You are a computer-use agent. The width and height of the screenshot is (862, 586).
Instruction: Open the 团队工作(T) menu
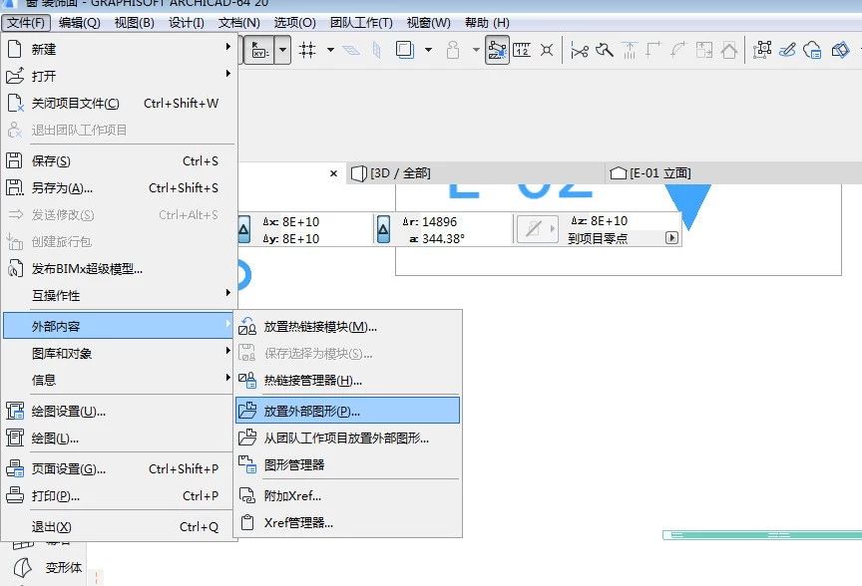click(x=361, y=23)
